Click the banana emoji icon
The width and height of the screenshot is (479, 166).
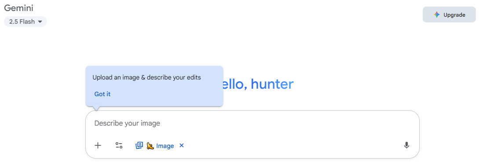pyautogui.click(x=150, y=146)
